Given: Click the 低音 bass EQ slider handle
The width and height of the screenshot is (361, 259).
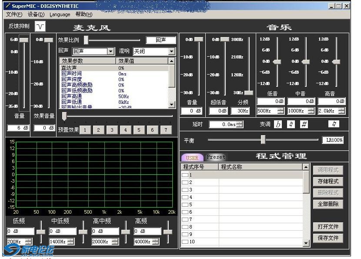Looking at the screenshot, I should (277, 61).
